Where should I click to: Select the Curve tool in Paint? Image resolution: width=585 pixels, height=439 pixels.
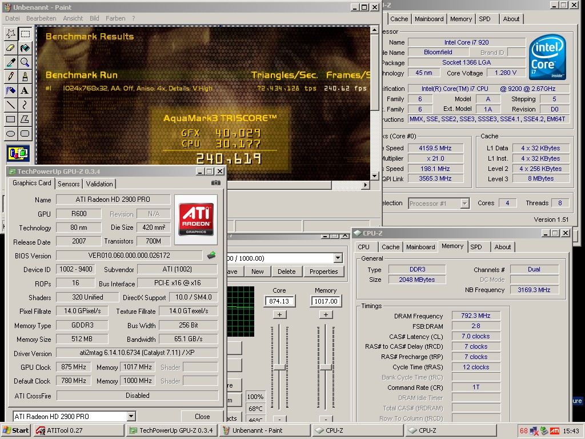(x=25, y=105)
